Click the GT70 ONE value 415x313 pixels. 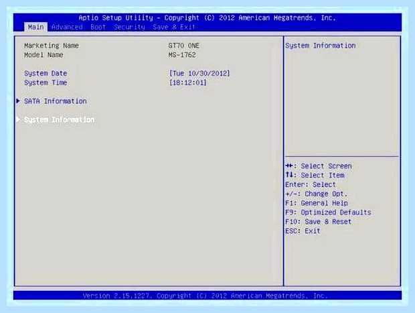click(x=183, y=46)
